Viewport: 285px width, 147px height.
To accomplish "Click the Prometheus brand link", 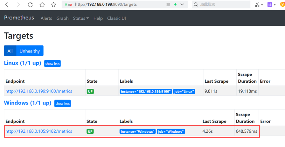I will [19, 17].
